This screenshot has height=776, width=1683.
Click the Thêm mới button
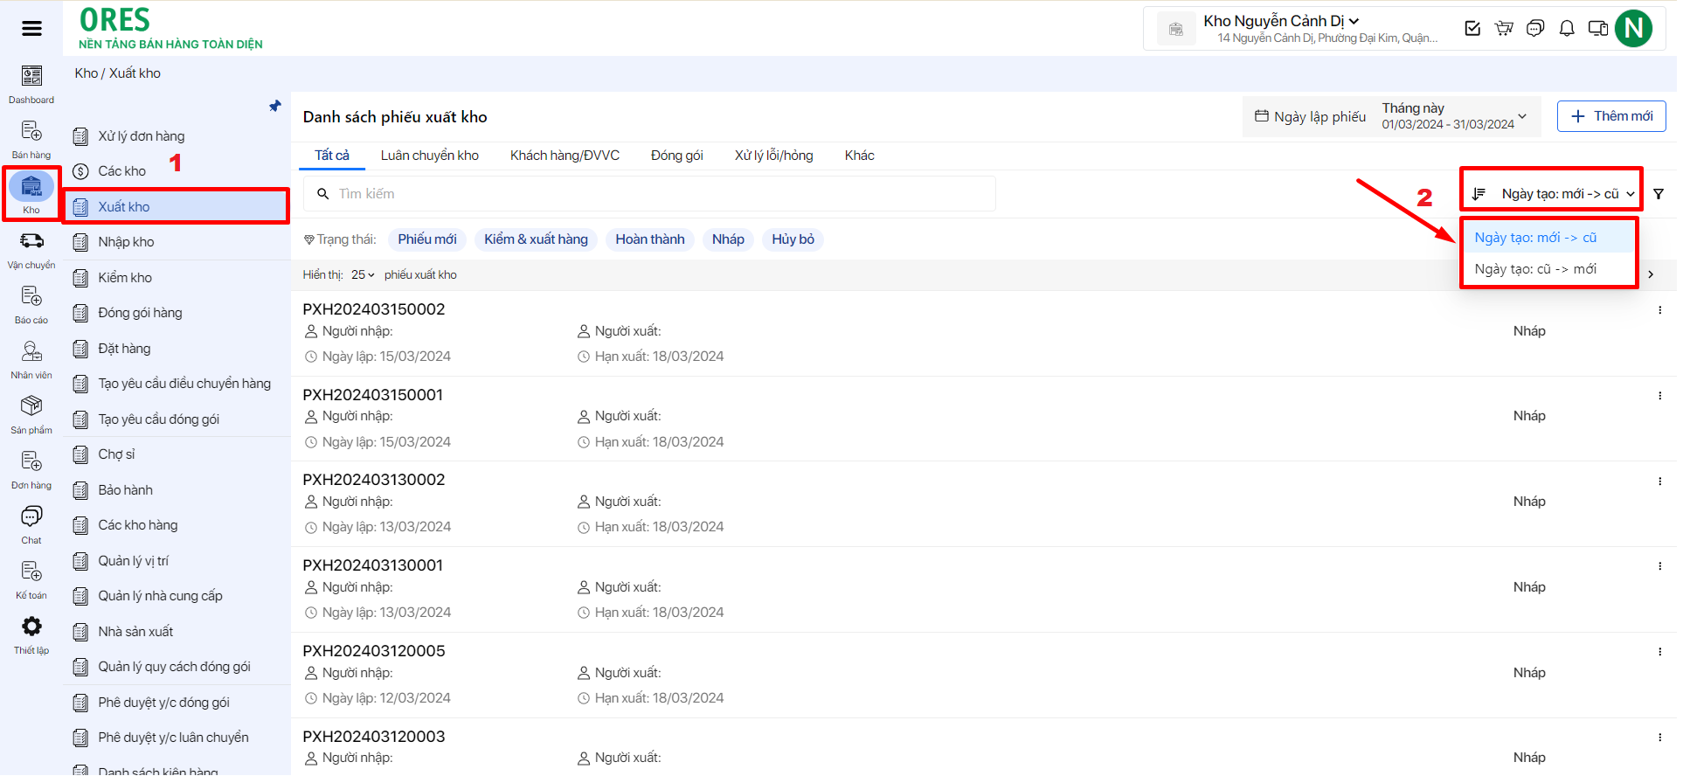click(1610, 116)
